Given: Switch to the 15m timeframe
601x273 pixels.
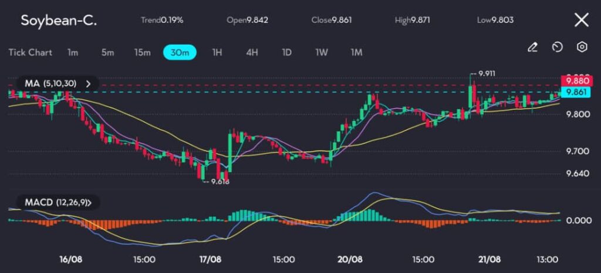Looking at the screenshot, I should click(142, 52).
